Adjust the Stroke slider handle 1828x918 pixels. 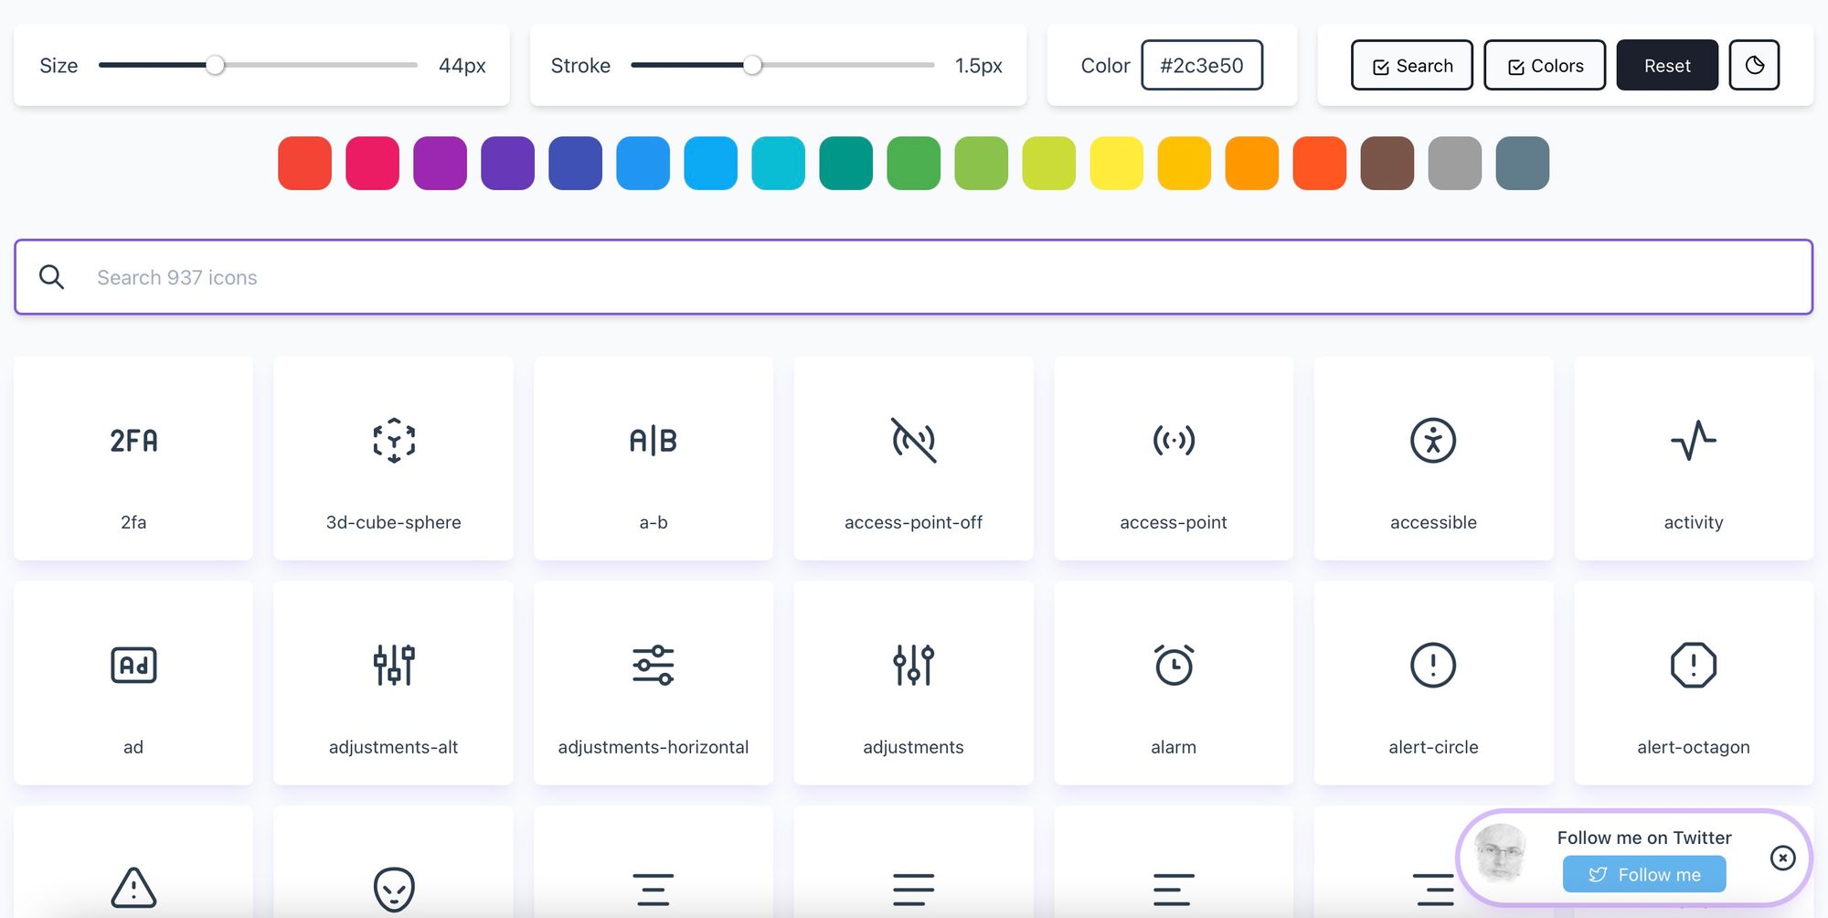tap(752, 65)
